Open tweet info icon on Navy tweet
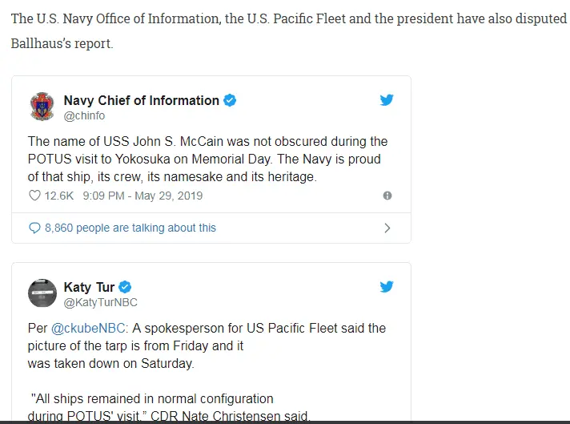The image size is (570, 424). tap(387, 196)
